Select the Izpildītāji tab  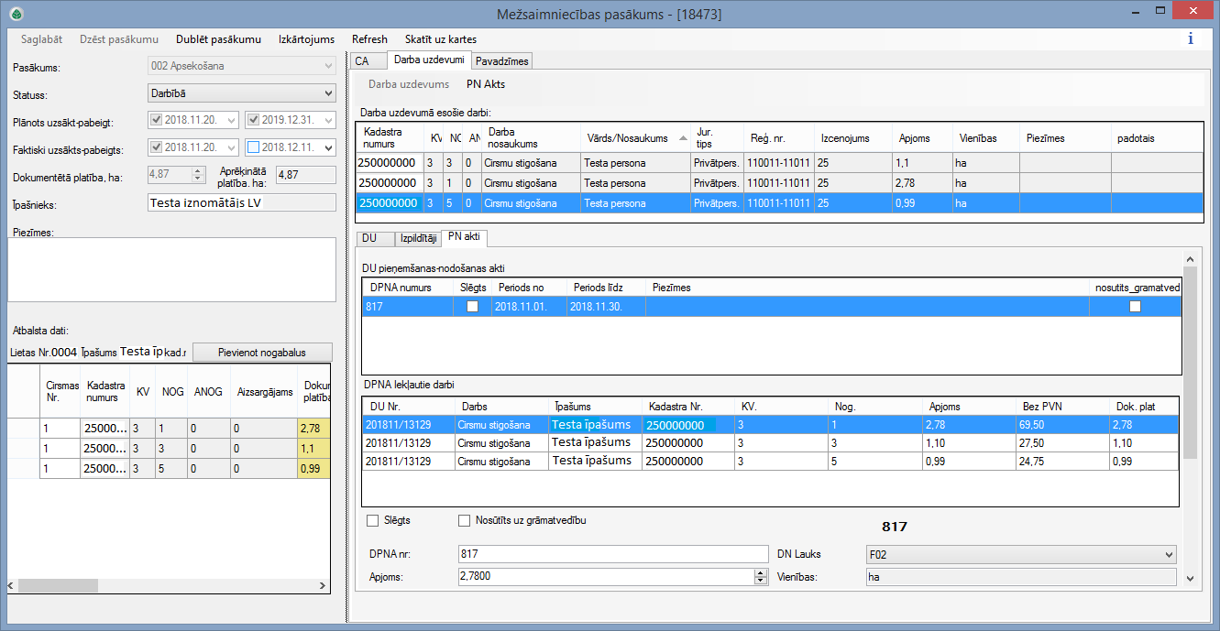(418, 238)
